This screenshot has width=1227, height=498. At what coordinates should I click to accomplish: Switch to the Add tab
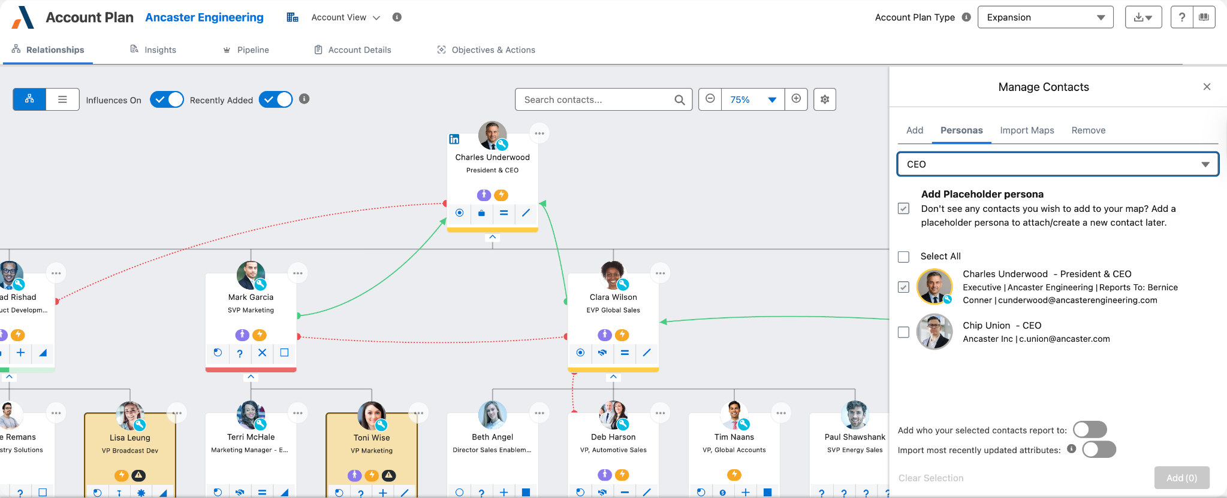(x=915, y=130)
